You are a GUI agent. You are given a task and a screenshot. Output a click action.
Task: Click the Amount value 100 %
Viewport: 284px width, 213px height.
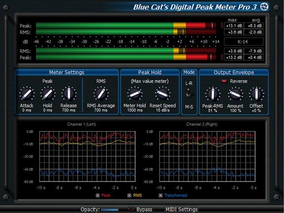[x=236, y=110]
